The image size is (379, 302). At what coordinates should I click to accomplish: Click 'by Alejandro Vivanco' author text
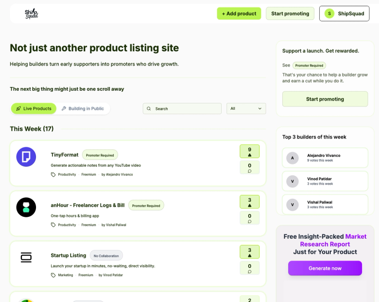117,175
